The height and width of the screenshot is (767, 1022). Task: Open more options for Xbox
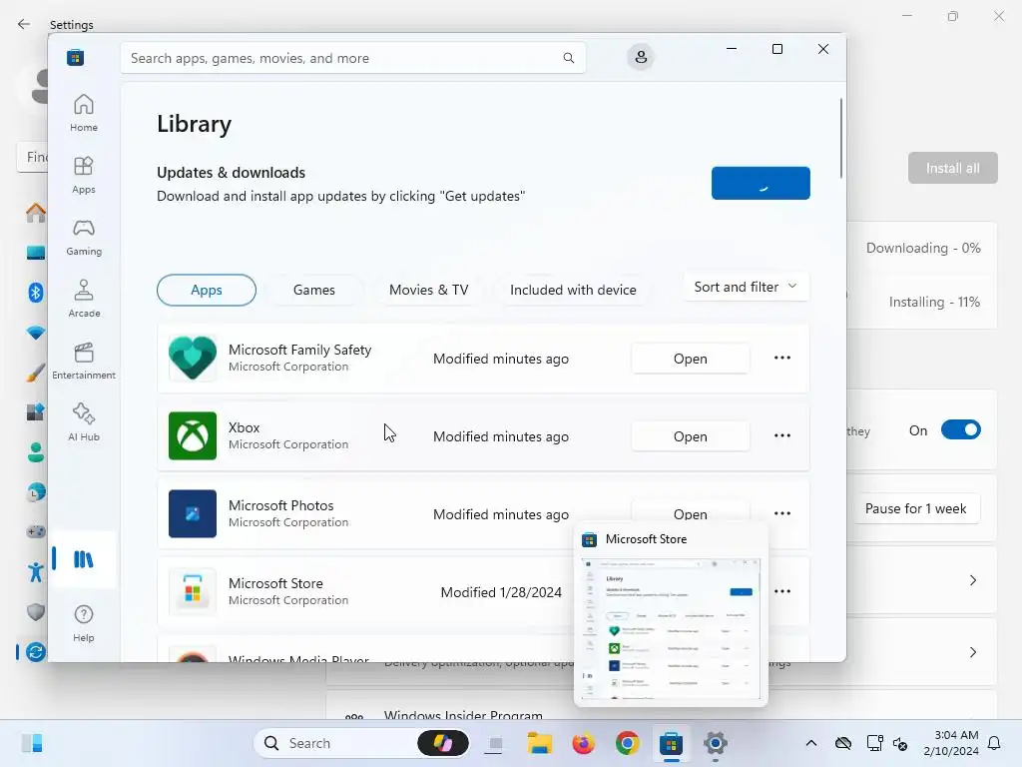(x=782, y=435)
